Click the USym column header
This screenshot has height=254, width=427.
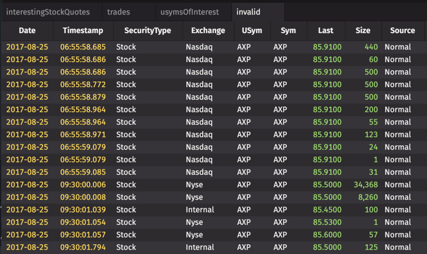252,30
